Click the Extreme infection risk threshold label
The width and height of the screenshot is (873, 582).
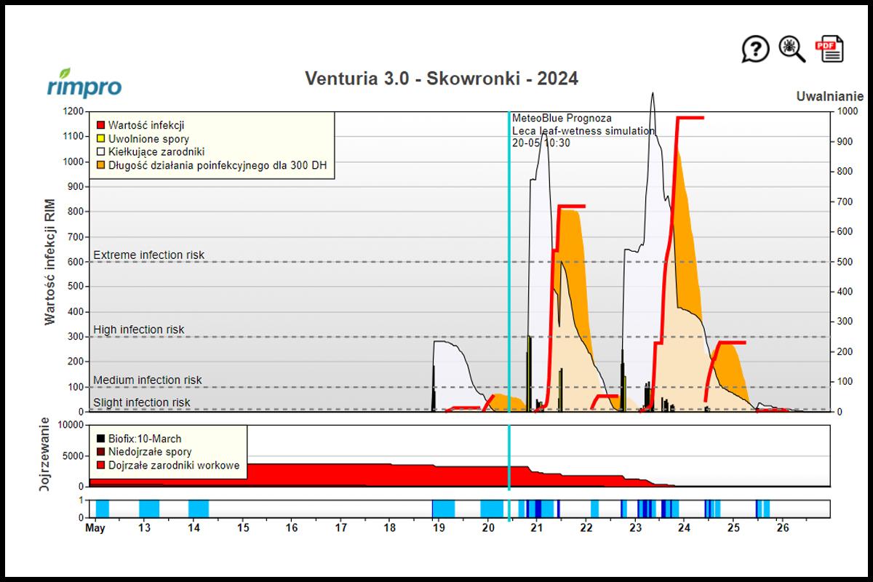[149, 255]
